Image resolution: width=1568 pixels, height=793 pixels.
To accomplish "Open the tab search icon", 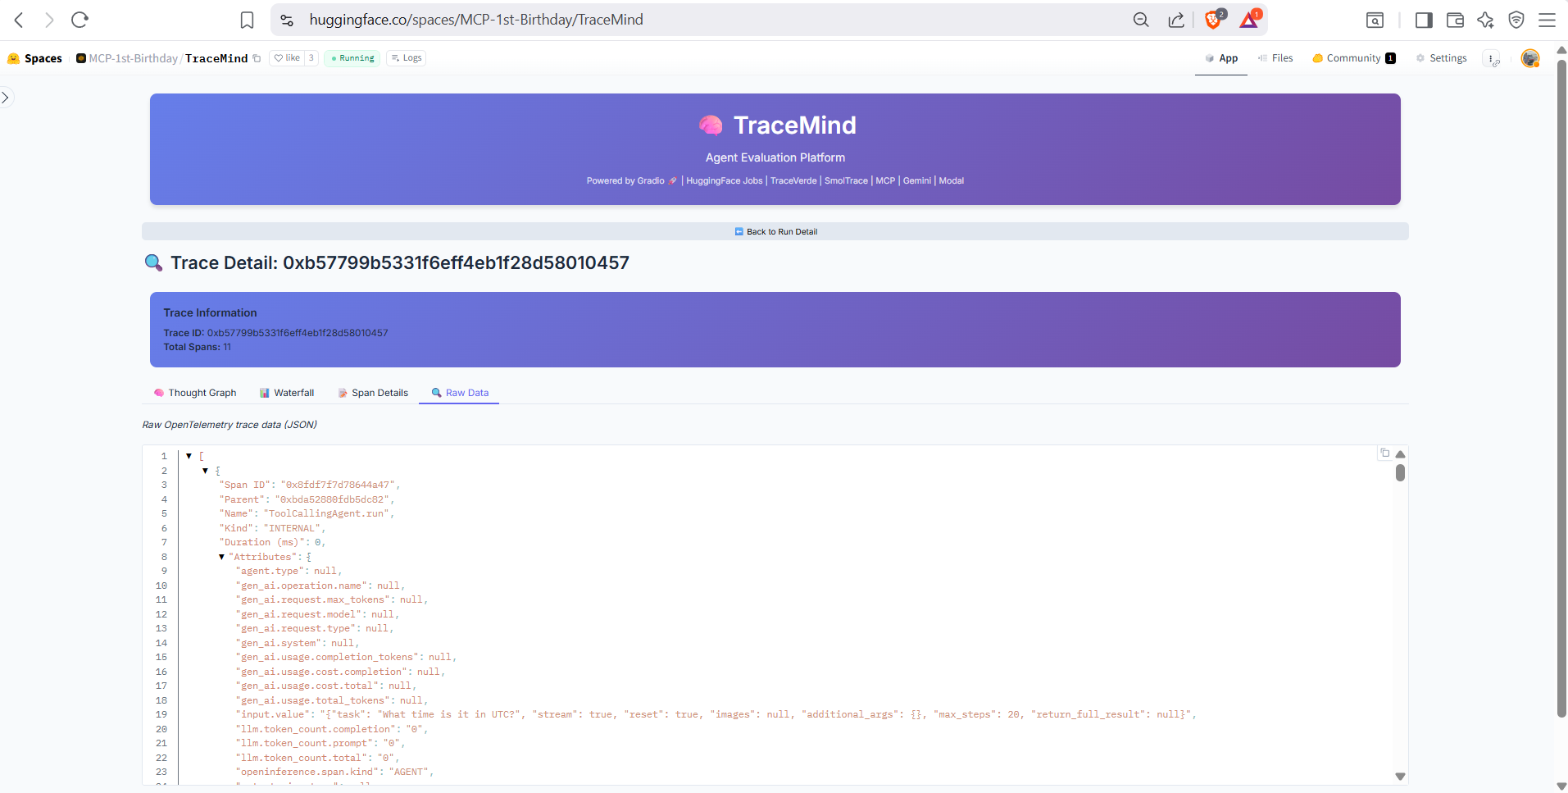I will (x=1375, y=20).
